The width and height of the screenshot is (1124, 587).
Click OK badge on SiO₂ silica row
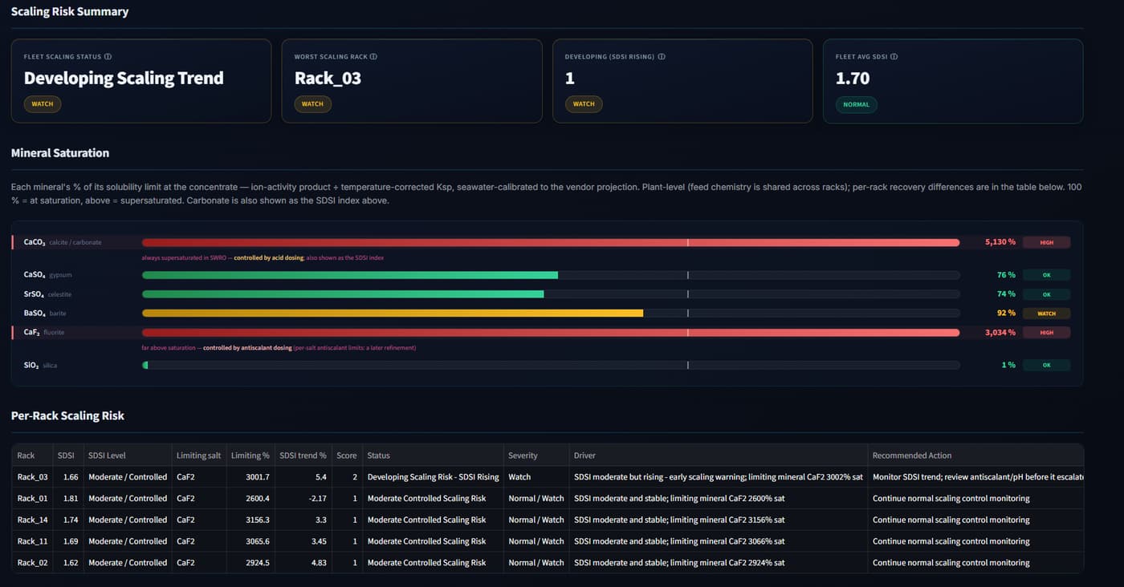click(1047, 366)
